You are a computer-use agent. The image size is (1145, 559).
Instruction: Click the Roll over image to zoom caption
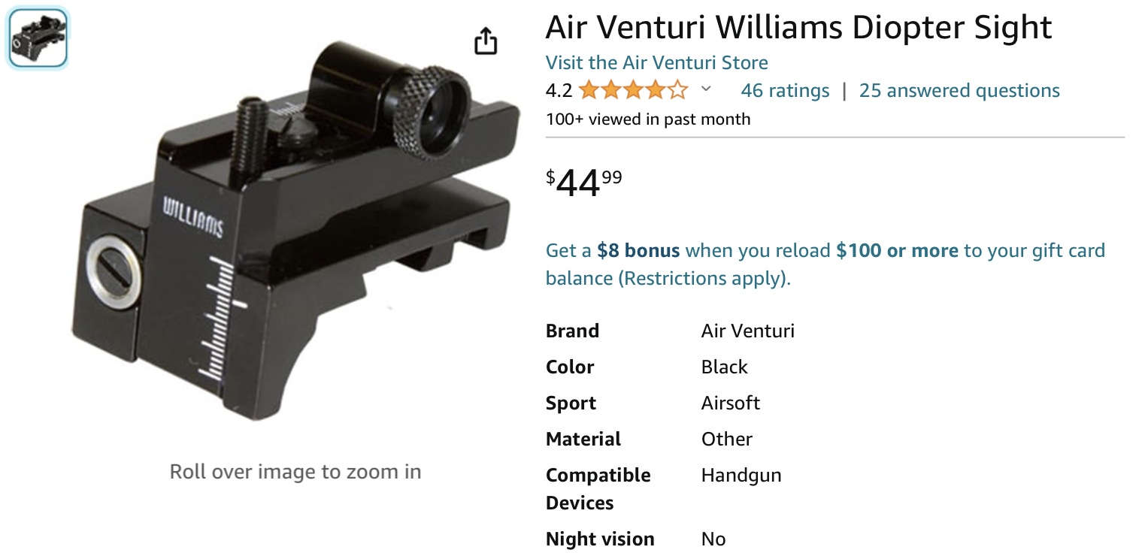click(x=295, y=472)
